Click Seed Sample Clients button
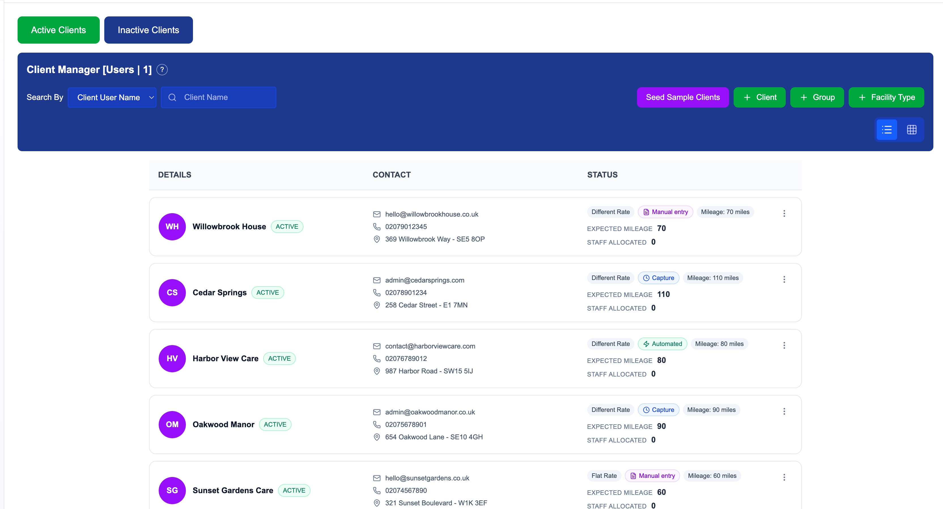943x509 pixels. pyautogui.click(x=682, y=97)
